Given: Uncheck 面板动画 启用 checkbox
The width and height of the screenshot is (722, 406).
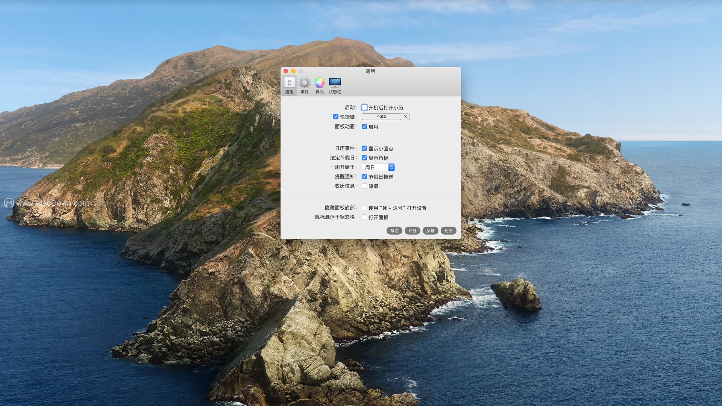Looking at the screenshot, I should [364, 127].
